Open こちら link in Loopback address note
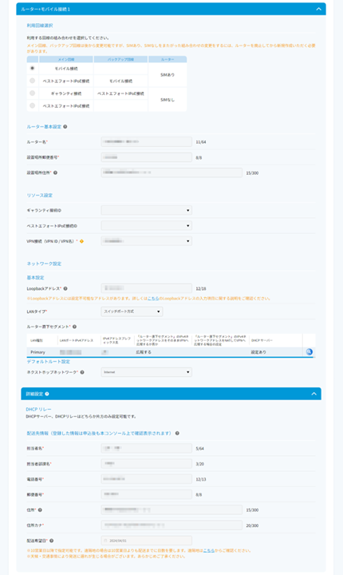The width and height of the screenshot is (343, 575). (153, 299)
